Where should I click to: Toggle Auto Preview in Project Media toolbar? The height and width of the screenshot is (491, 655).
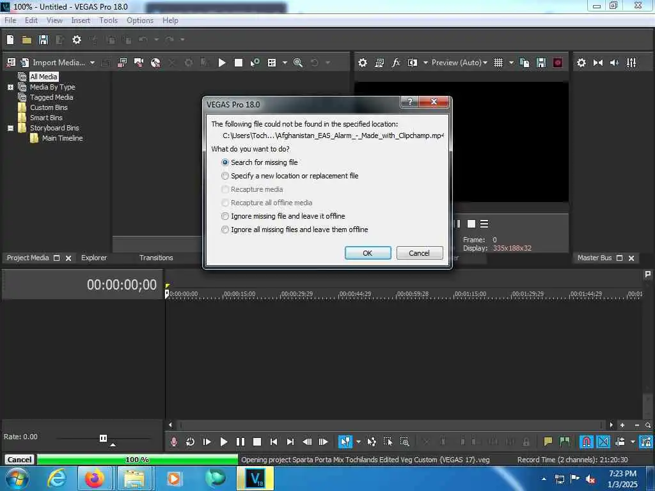tap(255, 63)
